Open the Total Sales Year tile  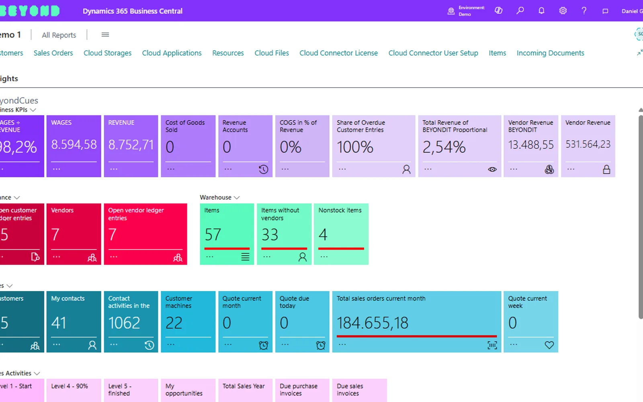point(245,390)
